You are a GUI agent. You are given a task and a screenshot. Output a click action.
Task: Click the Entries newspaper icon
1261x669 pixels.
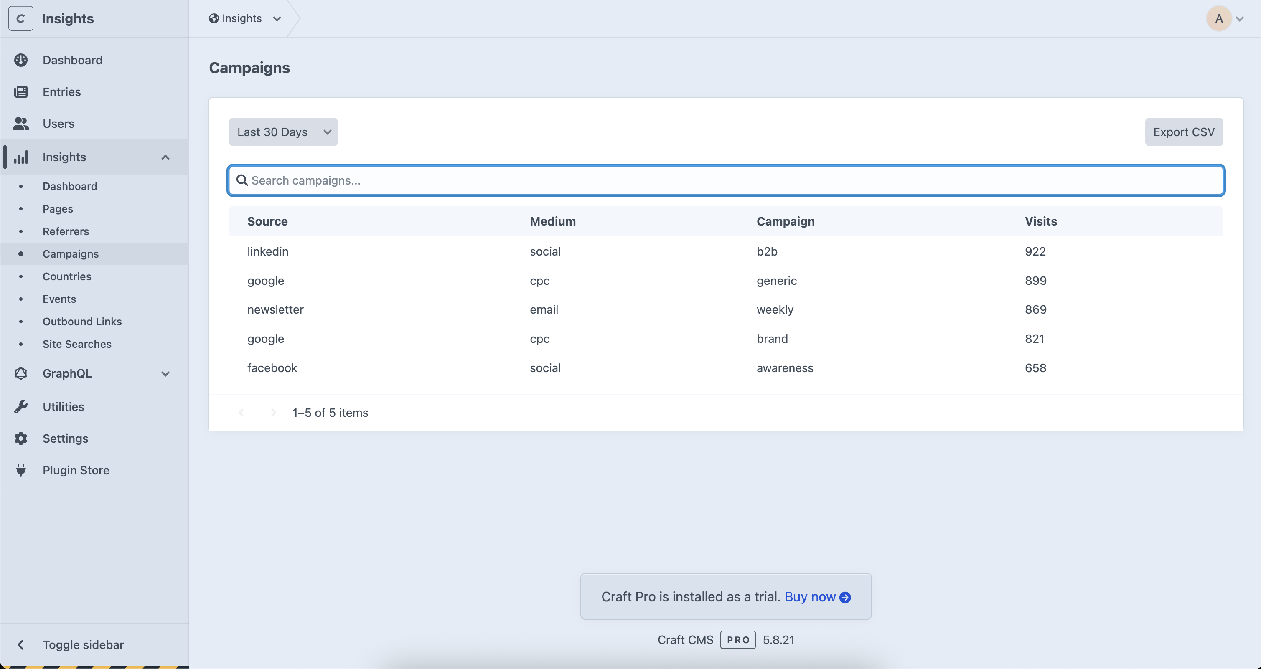[x=20, y=92]
